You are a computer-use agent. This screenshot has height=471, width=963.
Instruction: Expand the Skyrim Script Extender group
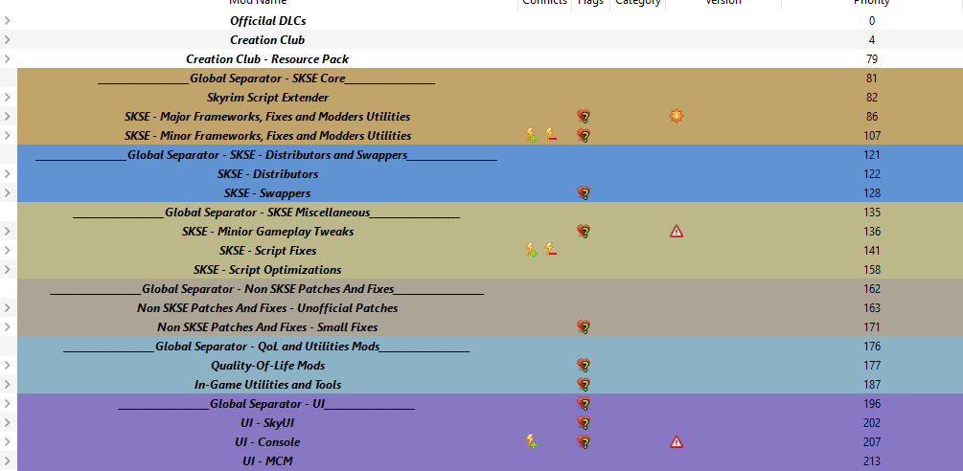click(7, 97)
